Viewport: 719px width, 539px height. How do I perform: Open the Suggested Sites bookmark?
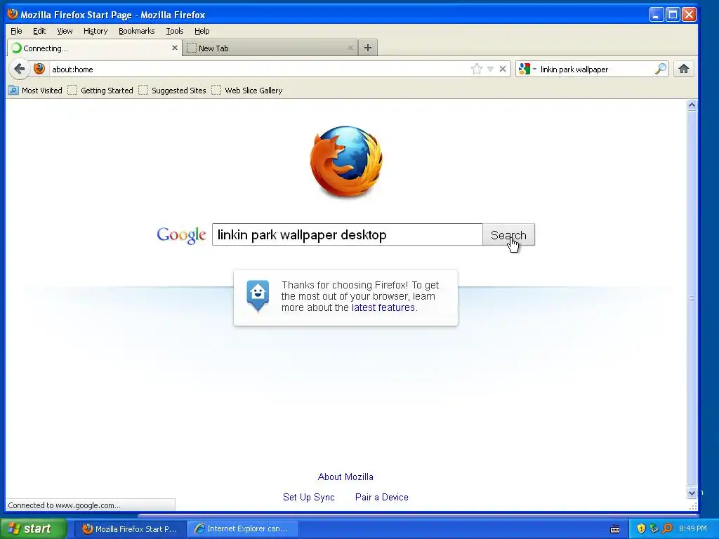[173, 91]
